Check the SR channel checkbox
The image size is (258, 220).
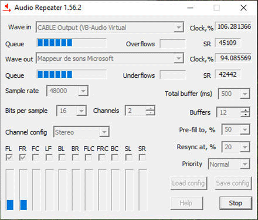(x=142, y=157)
